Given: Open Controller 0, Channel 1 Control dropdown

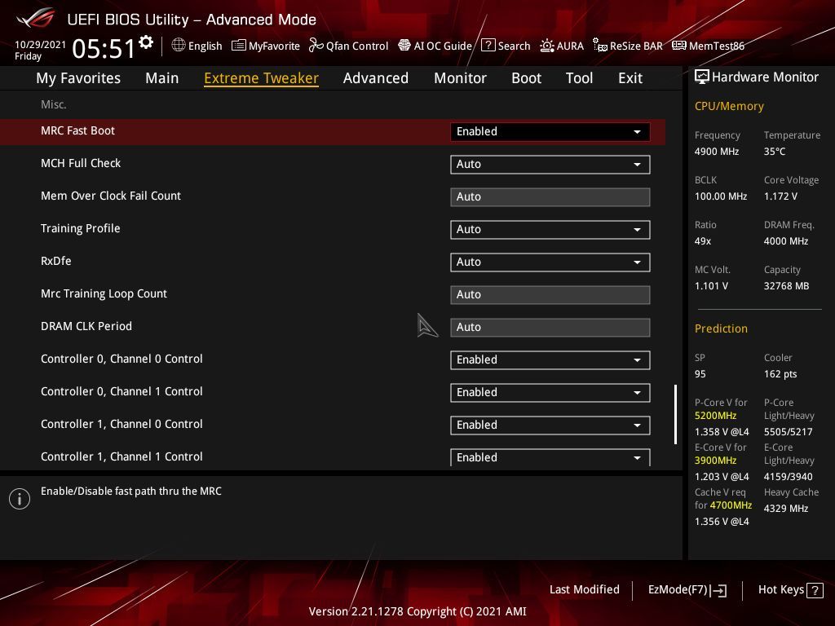Looking at the screenshot, I should coord(550,392).
